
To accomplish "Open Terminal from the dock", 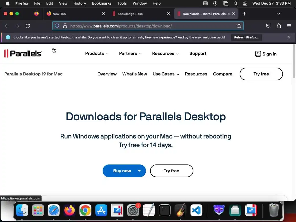I will coord(164,210).
